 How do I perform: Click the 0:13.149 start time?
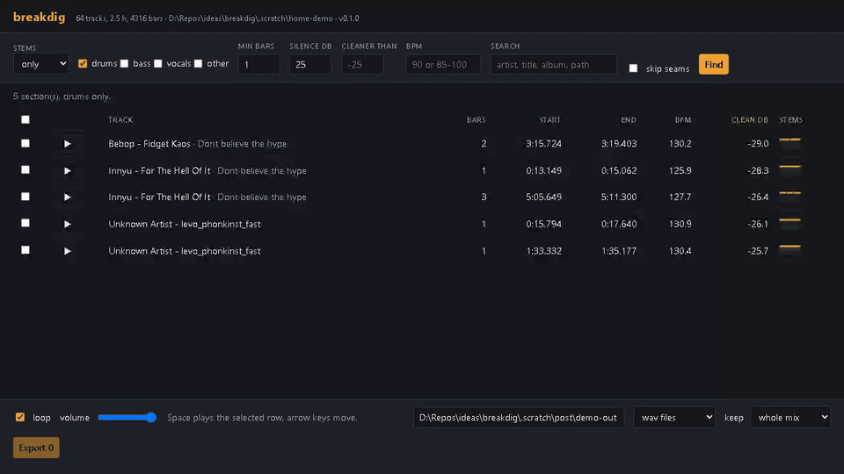pyautogui.click(x=543, y=170)
